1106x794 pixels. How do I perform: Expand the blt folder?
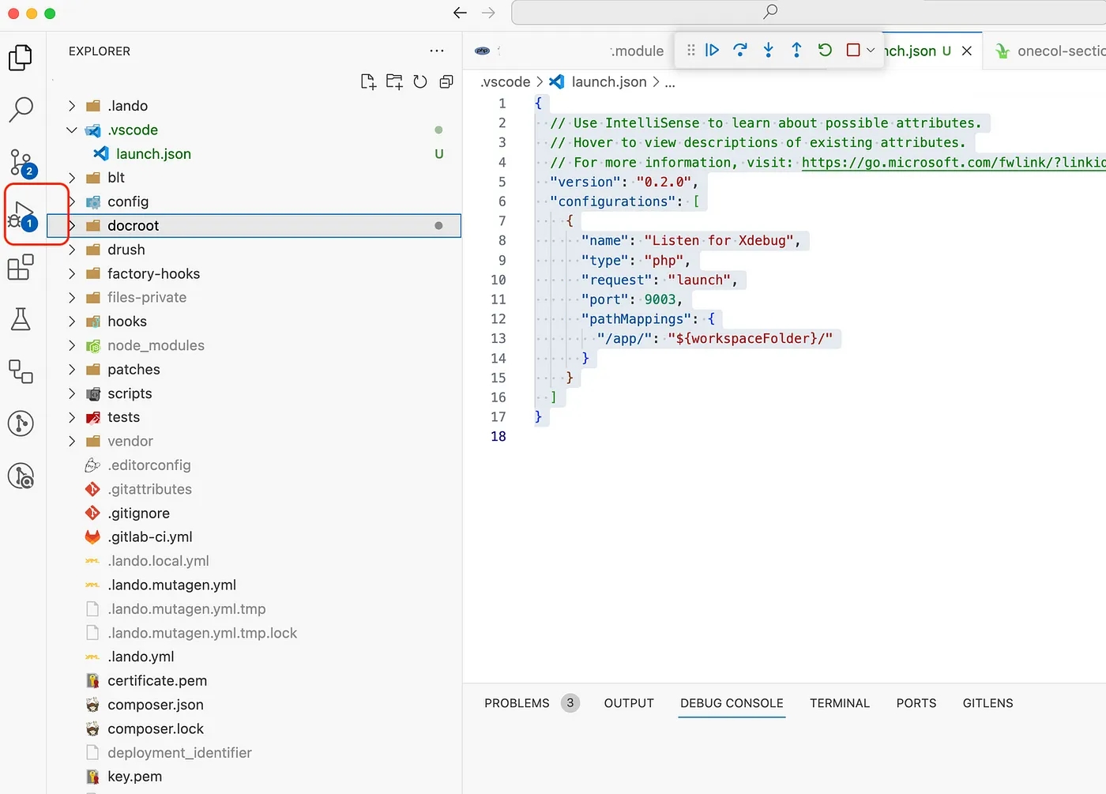point(72,178)
